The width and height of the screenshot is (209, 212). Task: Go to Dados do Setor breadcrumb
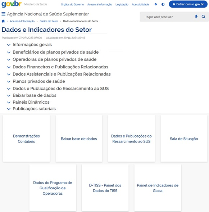(49, 21)
